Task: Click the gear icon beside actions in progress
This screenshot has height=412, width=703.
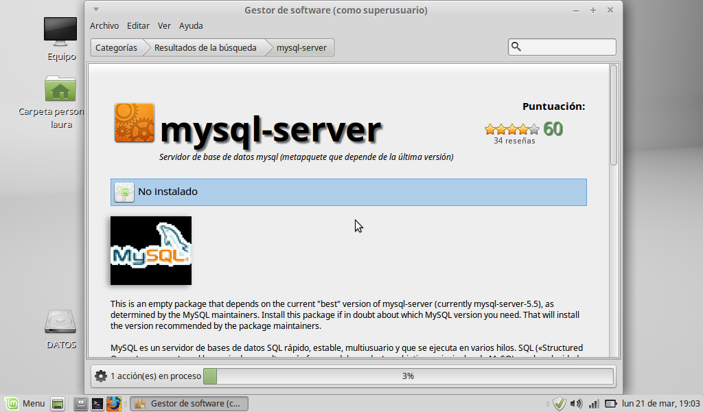Action: click(x=101, y=376)
